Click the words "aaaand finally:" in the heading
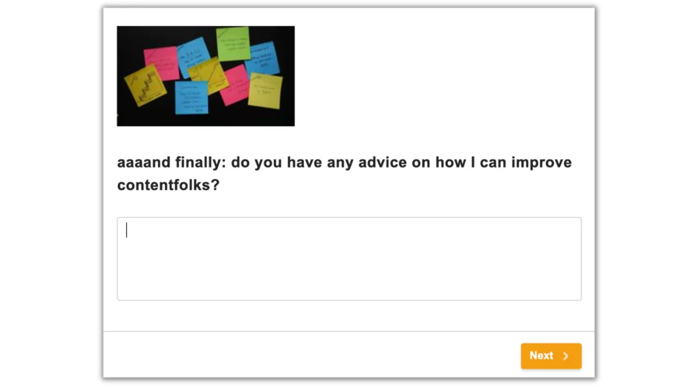Viewport: 698px width, 389px height. pos(172,162)
